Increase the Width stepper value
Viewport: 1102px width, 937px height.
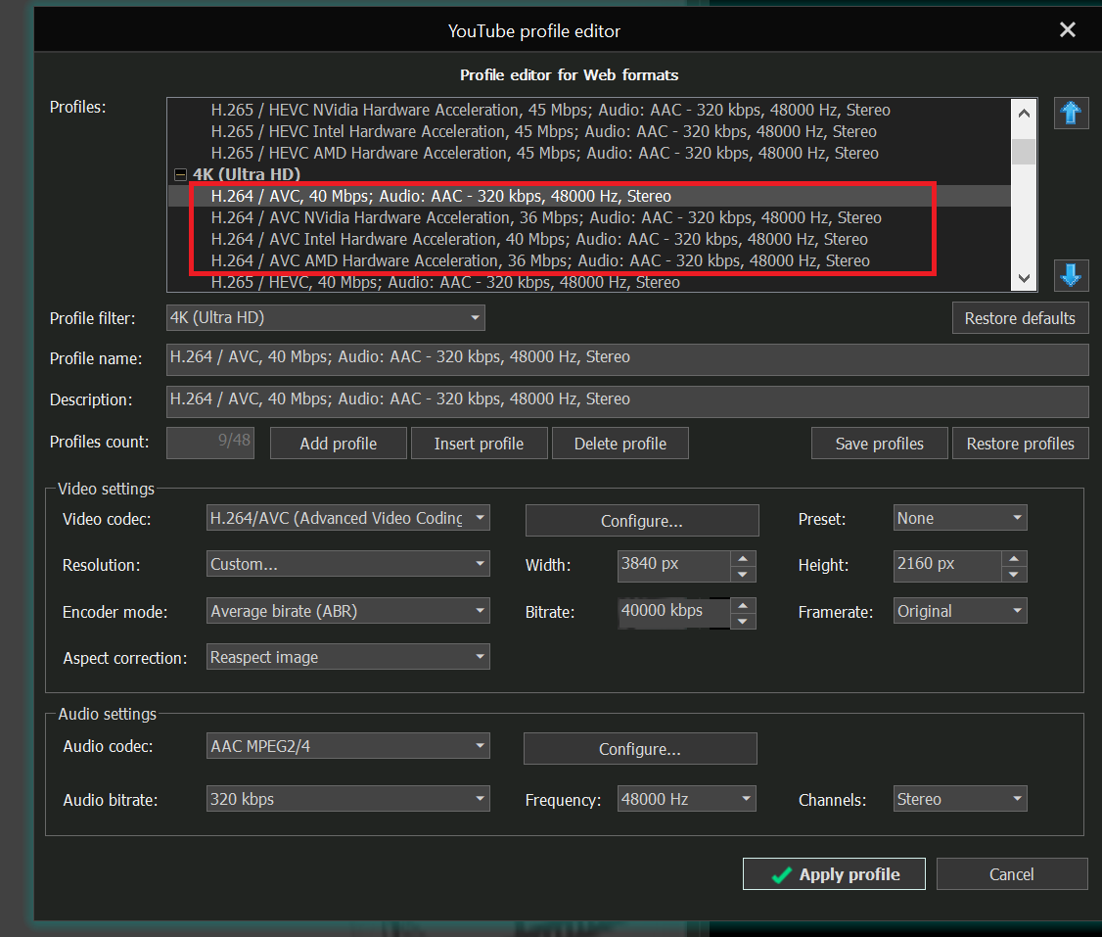(744, 558)
